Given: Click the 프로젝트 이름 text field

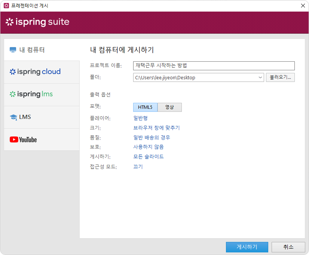Looking at the screenshot, I should coord(214,66).
